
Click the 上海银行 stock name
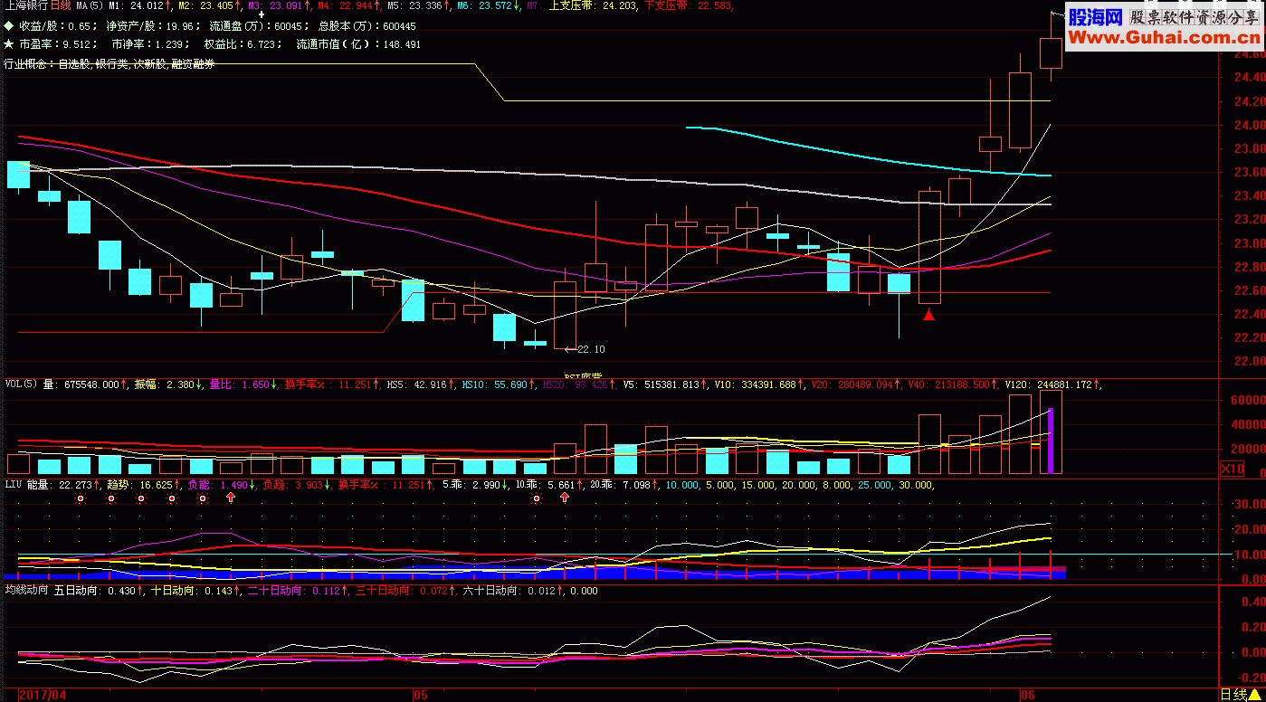(25, 5)
